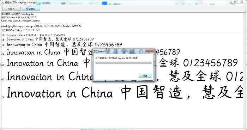Click the font name line 杨任东竹石体-Regular

18,14
